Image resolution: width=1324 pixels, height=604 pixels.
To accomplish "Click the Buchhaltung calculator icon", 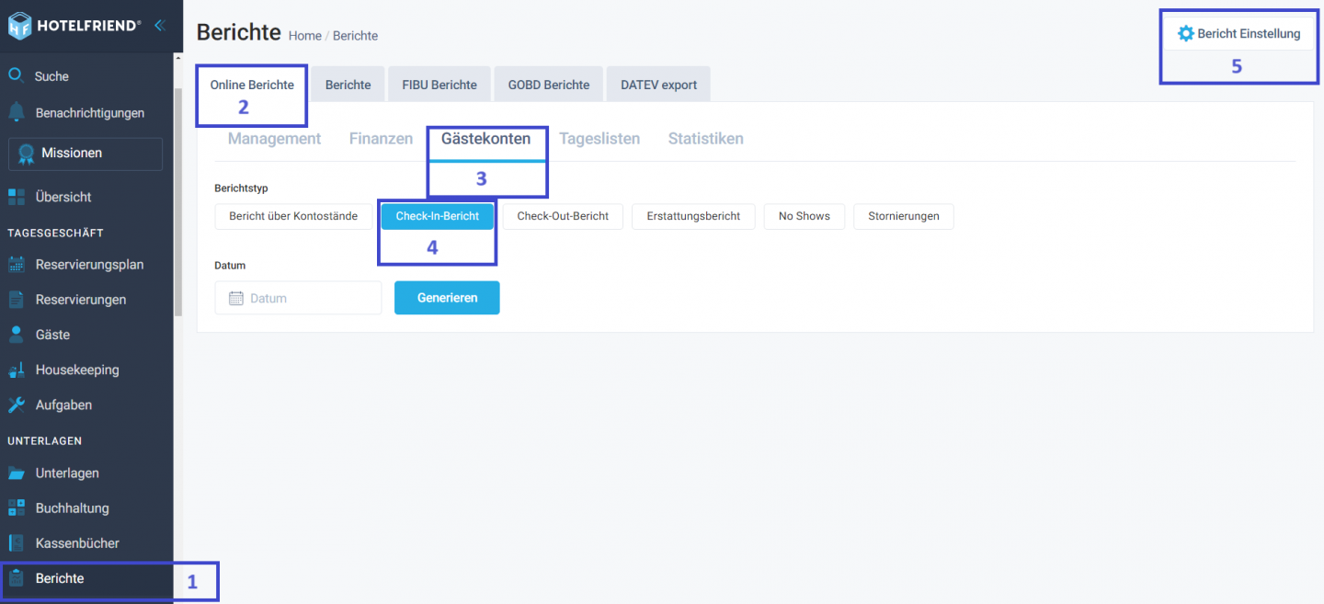I will coord(16,508).
